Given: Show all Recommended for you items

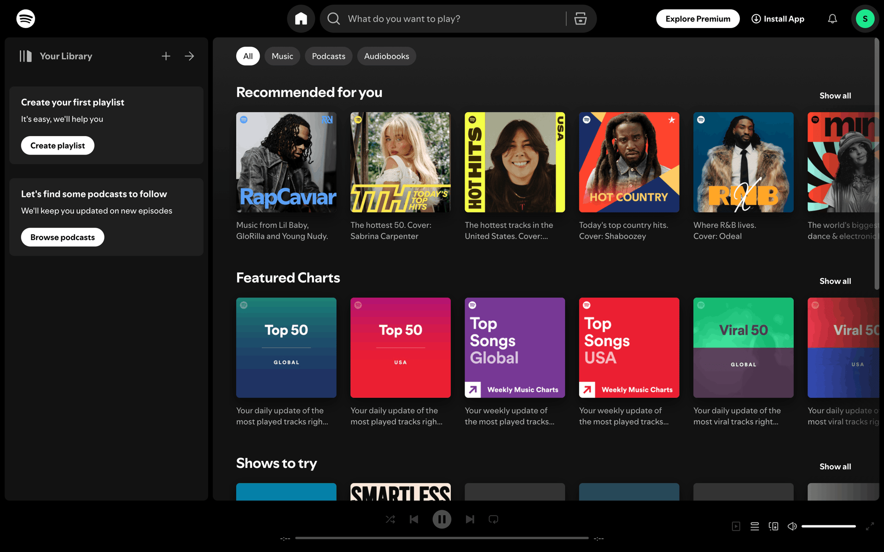Looking at the screenshot, I should tap(835, 96).
